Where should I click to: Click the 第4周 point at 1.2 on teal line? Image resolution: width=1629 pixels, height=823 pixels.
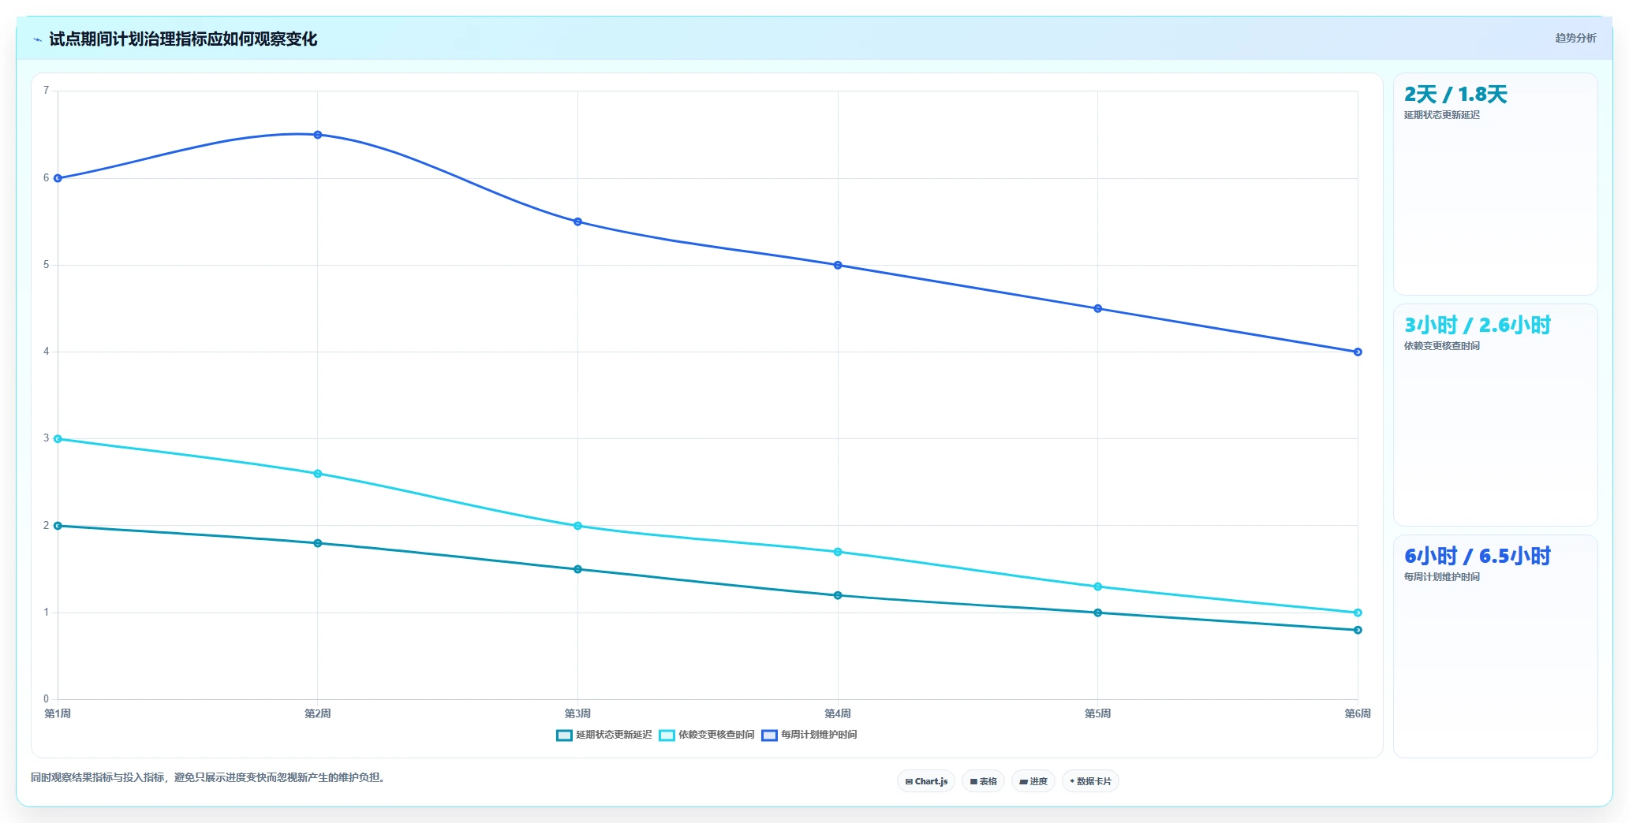click(838, 595)
